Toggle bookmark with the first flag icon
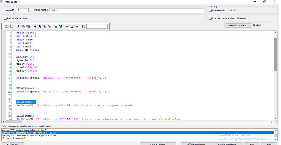The height and width of the screenshot is (145, 281). [35, 27]
